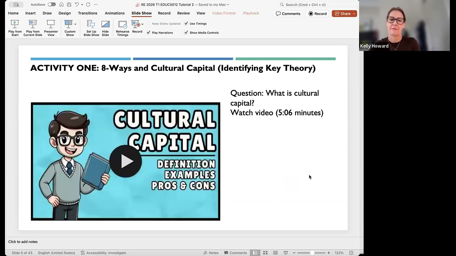Play the Cultural Capital video

(125, 161)
